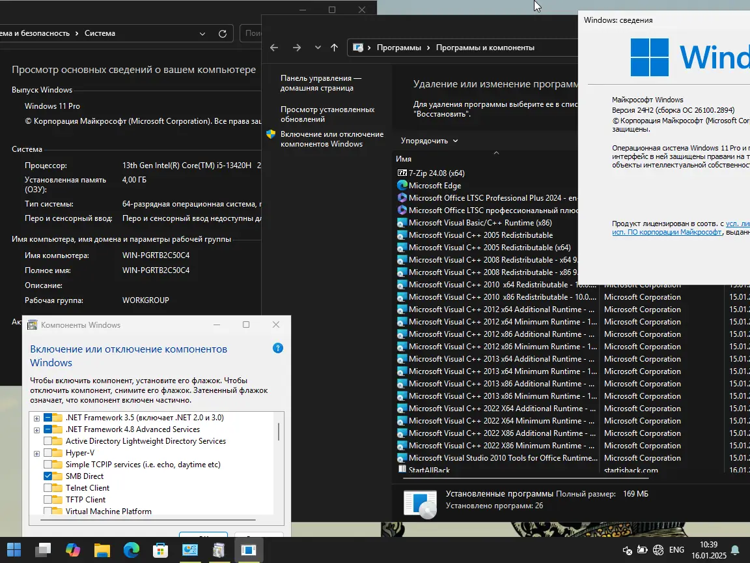
Task: Click the Система breadcrumb in System window
Action: [x=100, y=33]
